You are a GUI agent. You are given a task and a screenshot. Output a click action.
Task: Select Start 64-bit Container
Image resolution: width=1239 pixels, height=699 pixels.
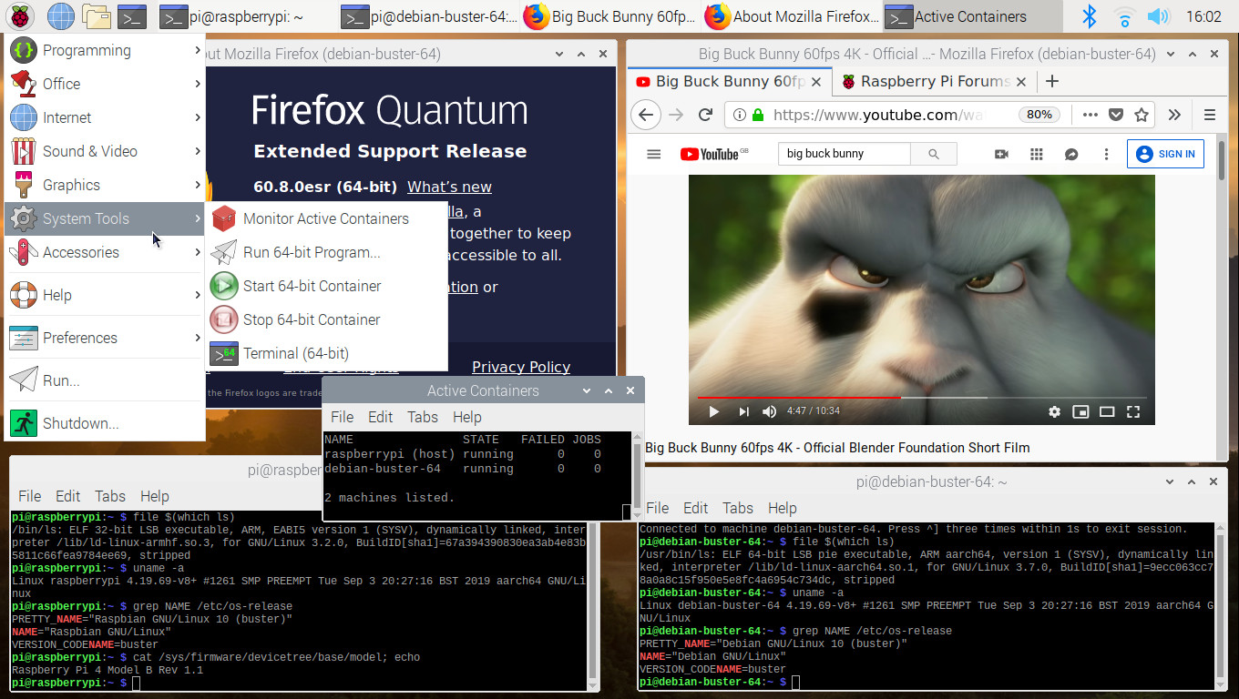coord(326,286)
